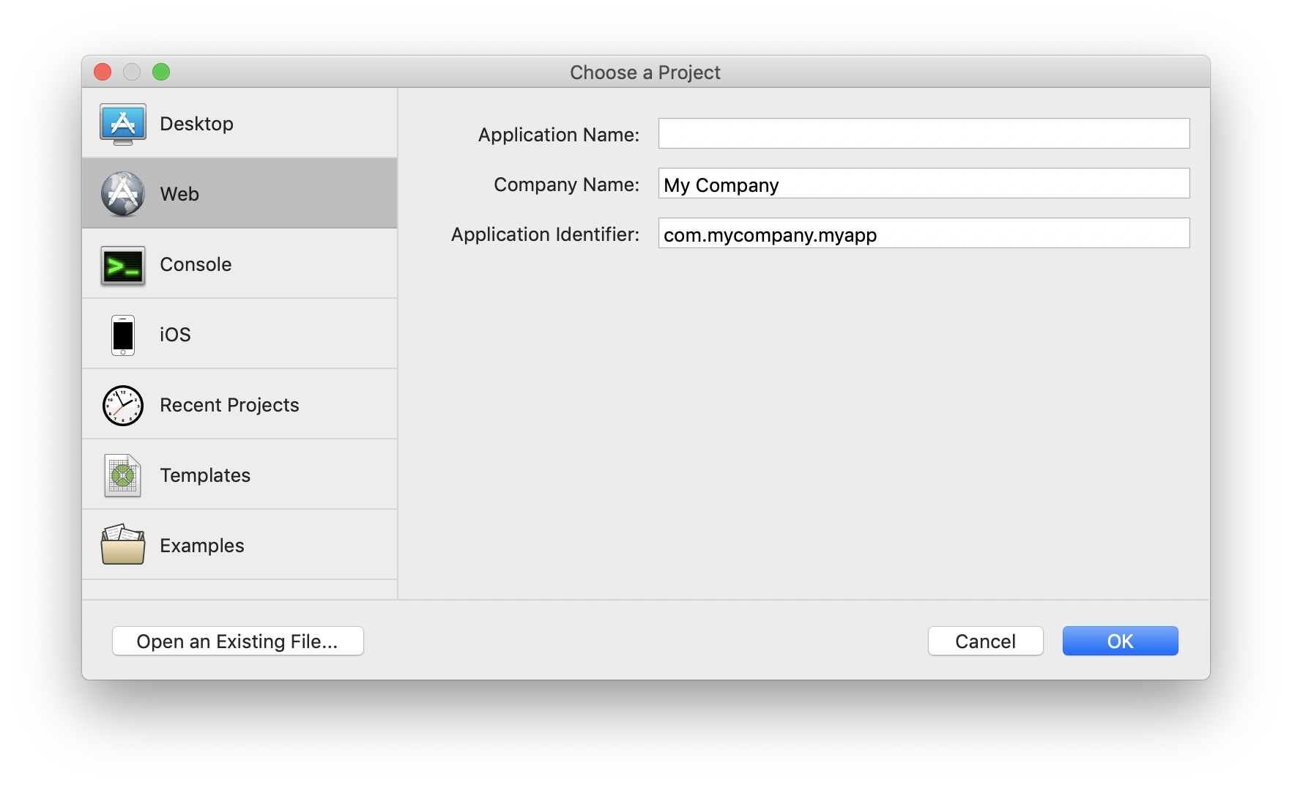Click the Examples folder icon
Viewport: 1292px width, 788px height.
click(x=123, y=545)
